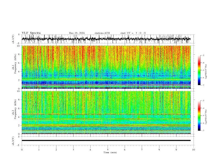Select the "start UT = 3 :0 :0" text
218x168 pixels.
(133, 33)
